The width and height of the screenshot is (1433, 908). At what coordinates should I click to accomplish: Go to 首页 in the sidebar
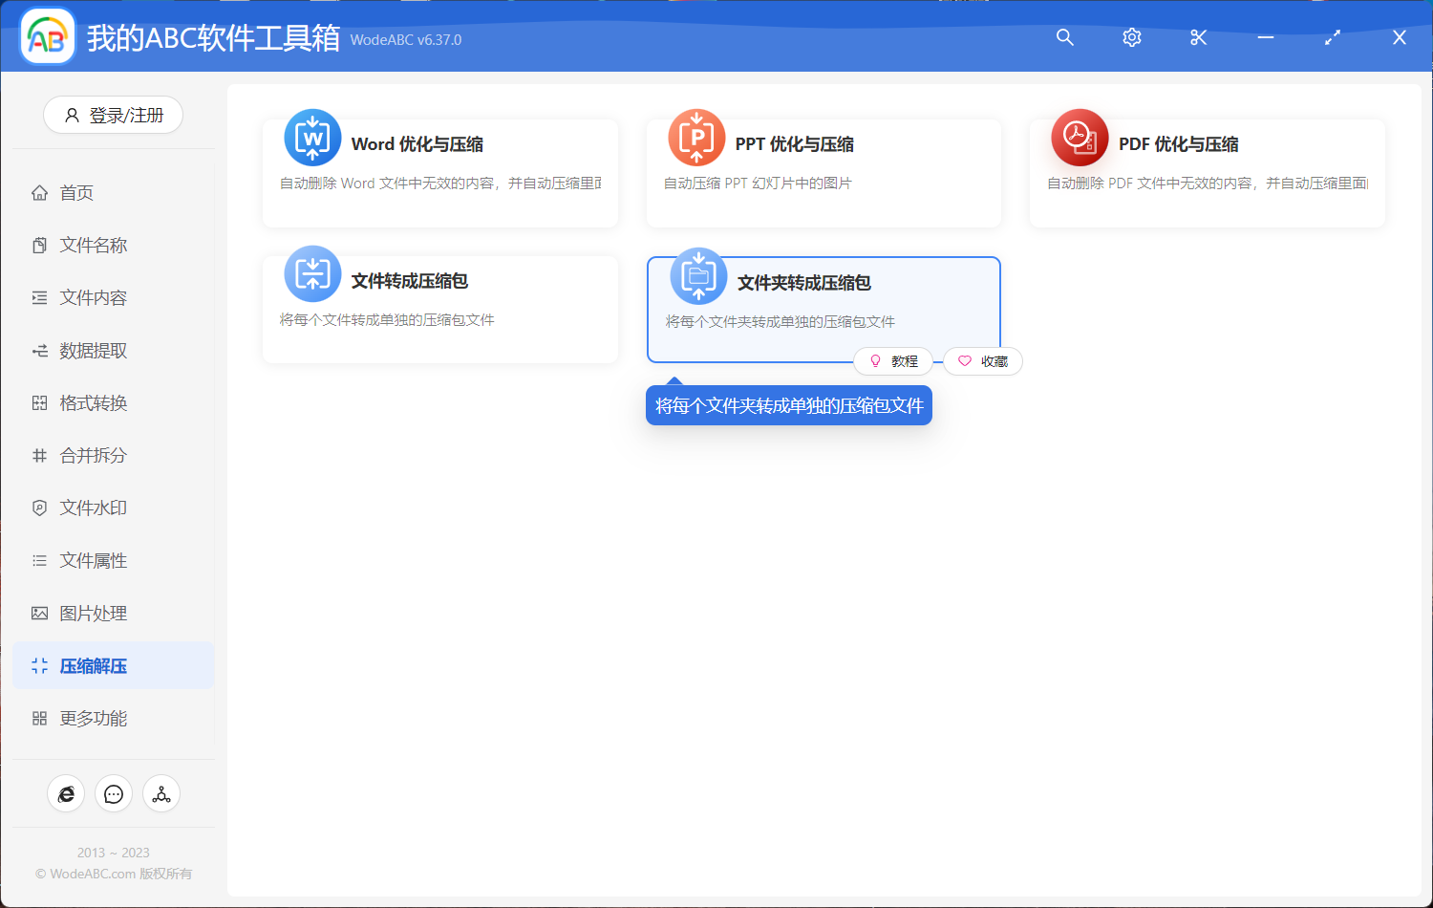pyautogui.click(x=76, y=193)
